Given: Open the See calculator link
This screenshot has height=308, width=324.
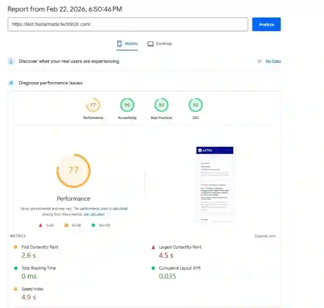Looking at the screenshot, I should point(94,214).
